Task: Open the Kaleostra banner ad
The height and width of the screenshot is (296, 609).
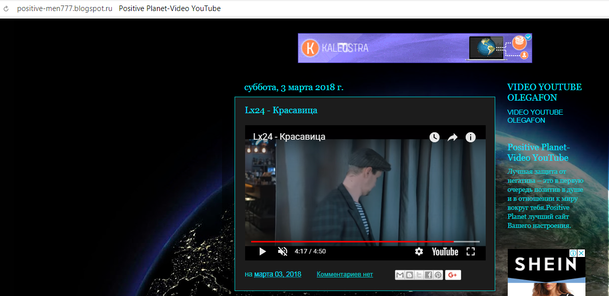Action: click(x=415, y=48)
